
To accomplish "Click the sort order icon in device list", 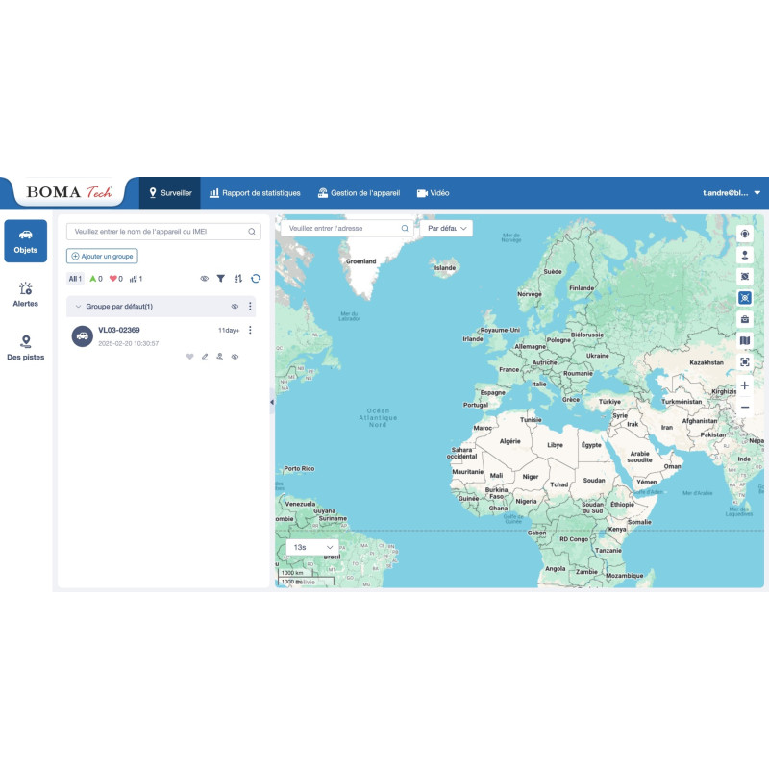I will pyautogui.click(x=237, y=279).
